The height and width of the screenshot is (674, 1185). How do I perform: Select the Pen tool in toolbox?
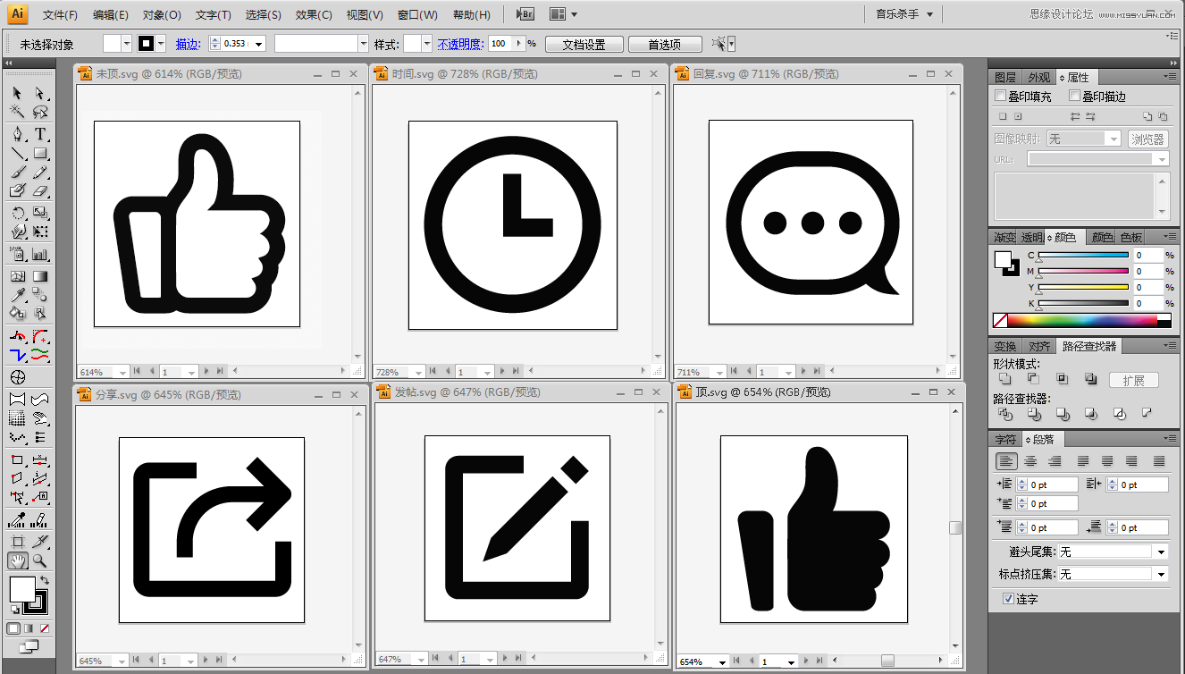pyautogui.click(x=17, y=134)
